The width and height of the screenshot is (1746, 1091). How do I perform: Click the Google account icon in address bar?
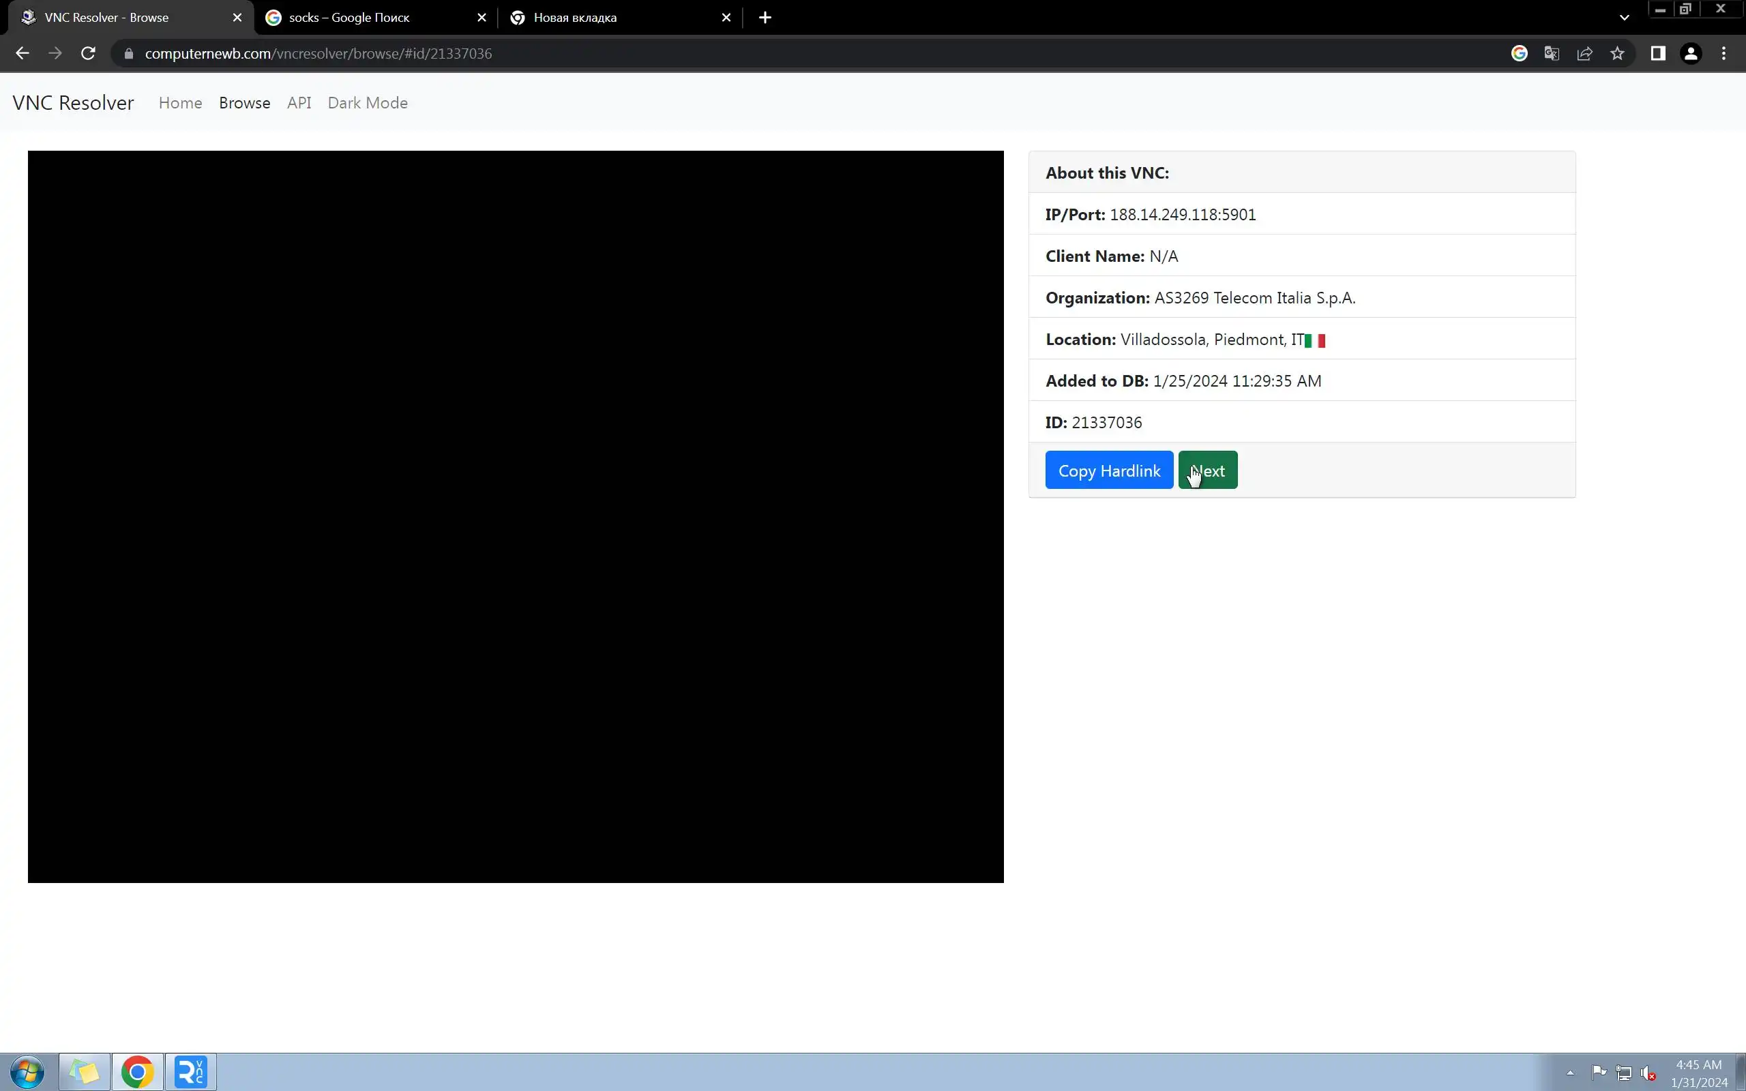click(1520, 53)
